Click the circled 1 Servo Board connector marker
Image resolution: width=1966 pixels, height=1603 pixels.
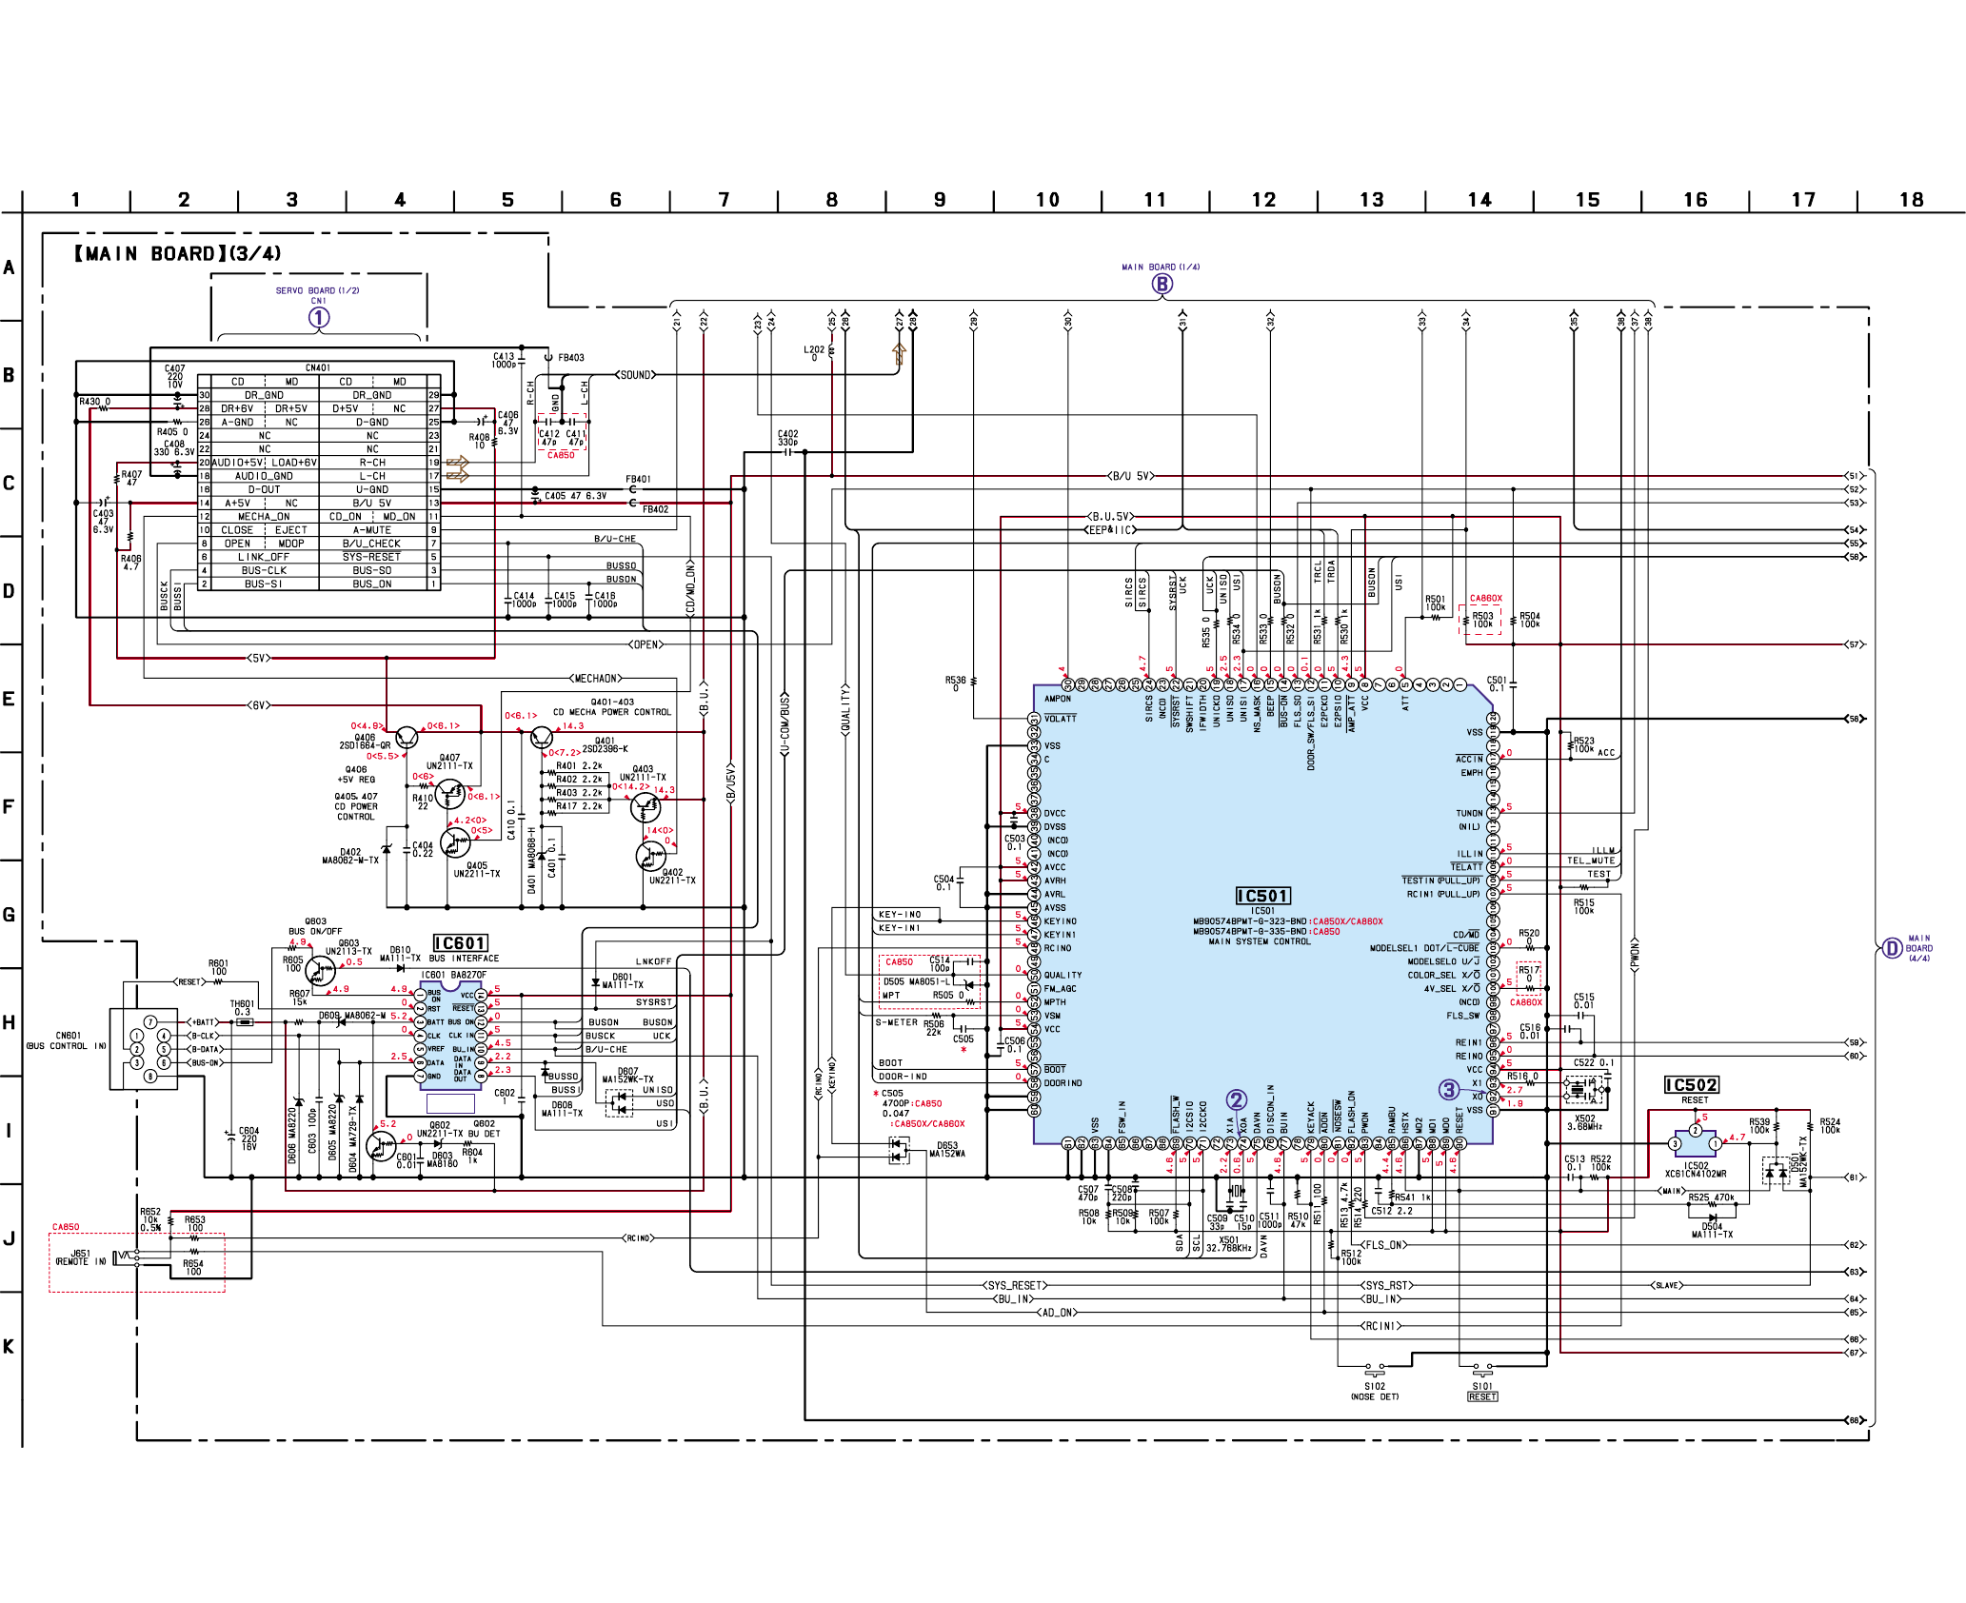319,317
